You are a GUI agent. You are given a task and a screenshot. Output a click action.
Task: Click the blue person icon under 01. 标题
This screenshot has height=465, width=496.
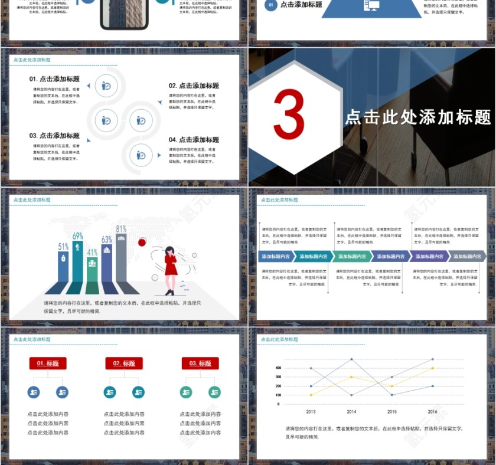[x=33, y=392]
